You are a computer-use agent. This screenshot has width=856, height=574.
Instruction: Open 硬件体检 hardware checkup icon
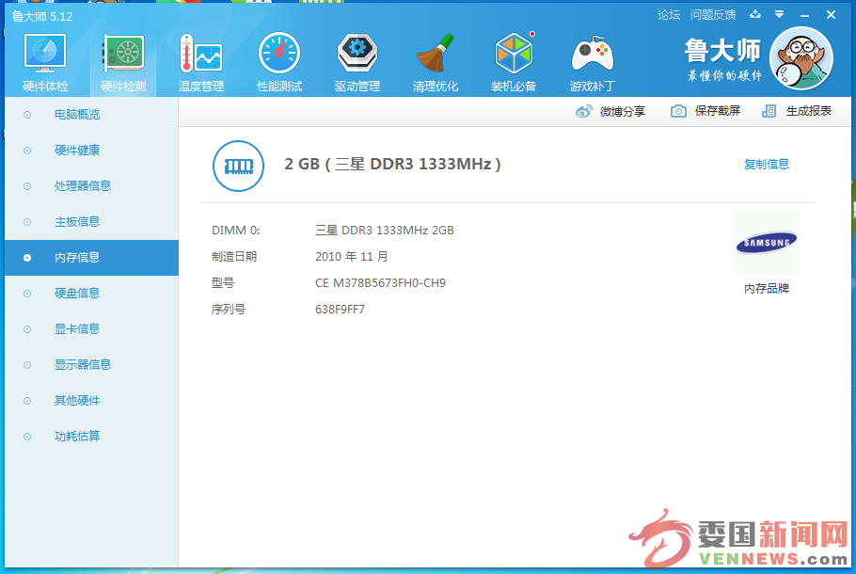pyautogui.click(x=45, y=54)
